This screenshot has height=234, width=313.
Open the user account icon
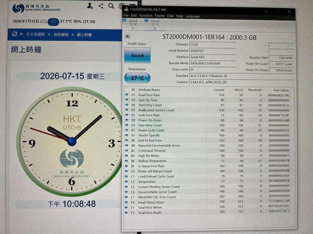click(x=90, y=6)
